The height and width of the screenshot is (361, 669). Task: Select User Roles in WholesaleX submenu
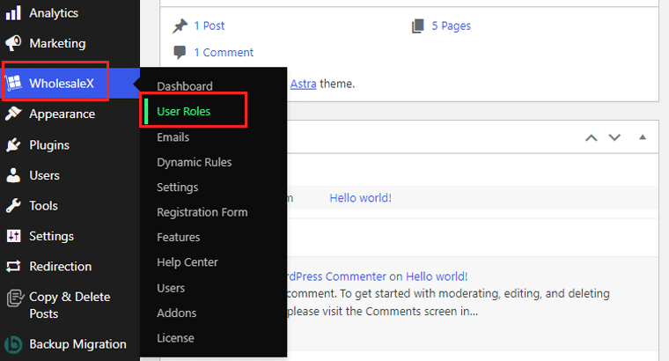[x=183, y=111]
